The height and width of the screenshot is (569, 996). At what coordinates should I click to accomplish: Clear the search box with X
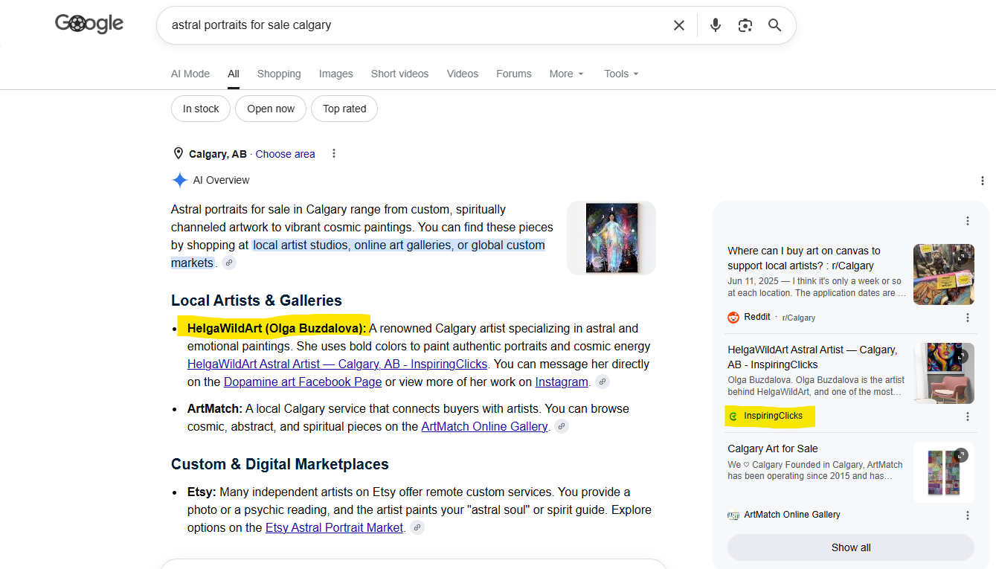[x=679, y=25]
